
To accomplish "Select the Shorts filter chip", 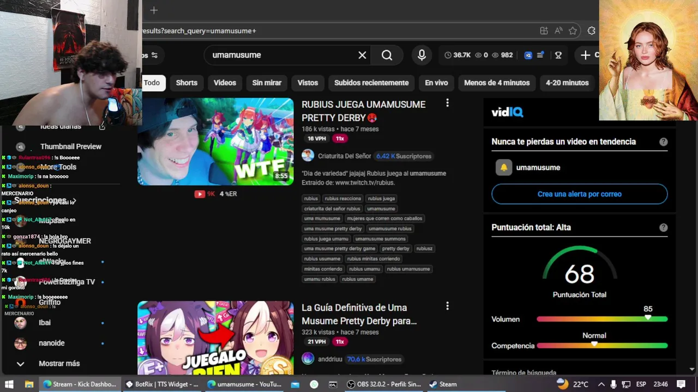I will coord(186,83).
